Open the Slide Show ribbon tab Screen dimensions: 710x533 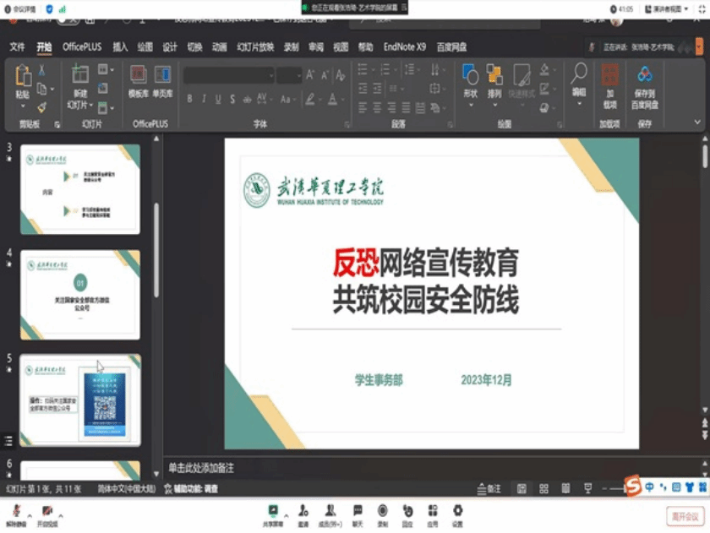255,47
